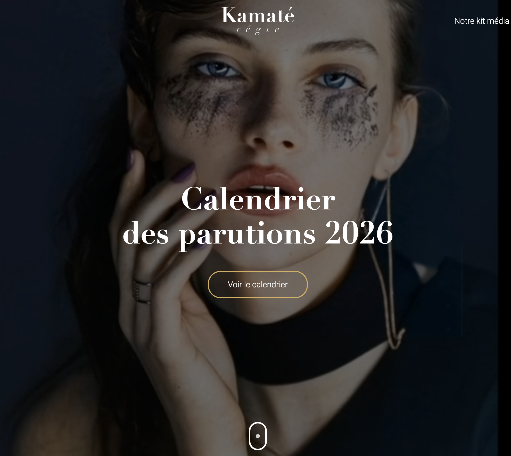This screenshot has height=456, width=511.
Task: Select the des parutions 2026 headline text
Action: tap(258, 234)
